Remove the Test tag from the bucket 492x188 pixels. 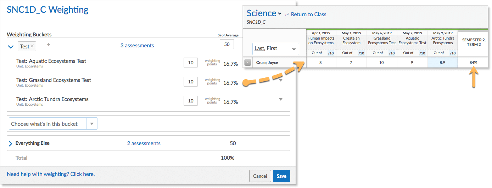(32, 46)
